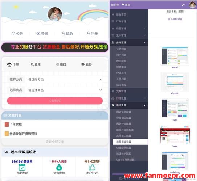Screen dimensions: 197x181
Task: Open the 登录 login gears icon
Action: (38, 34)
